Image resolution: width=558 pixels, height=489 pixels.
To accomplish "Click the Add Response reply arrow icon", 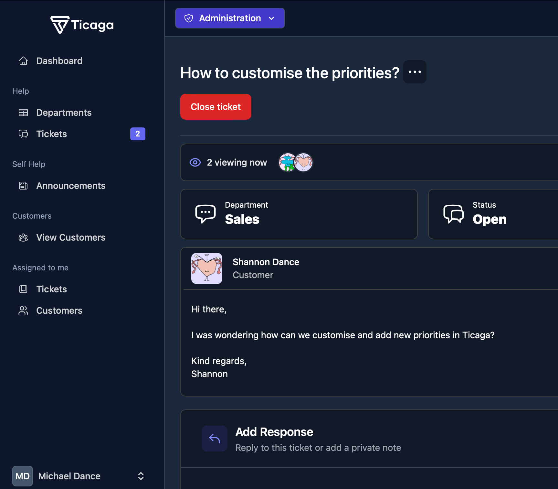I will pos(214,439).
